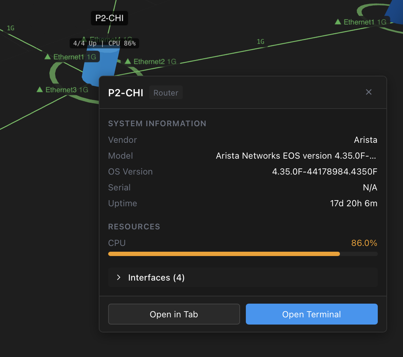Launch the Open Terminal button
This screenshot has height=357, width=403.
[311, 314]
